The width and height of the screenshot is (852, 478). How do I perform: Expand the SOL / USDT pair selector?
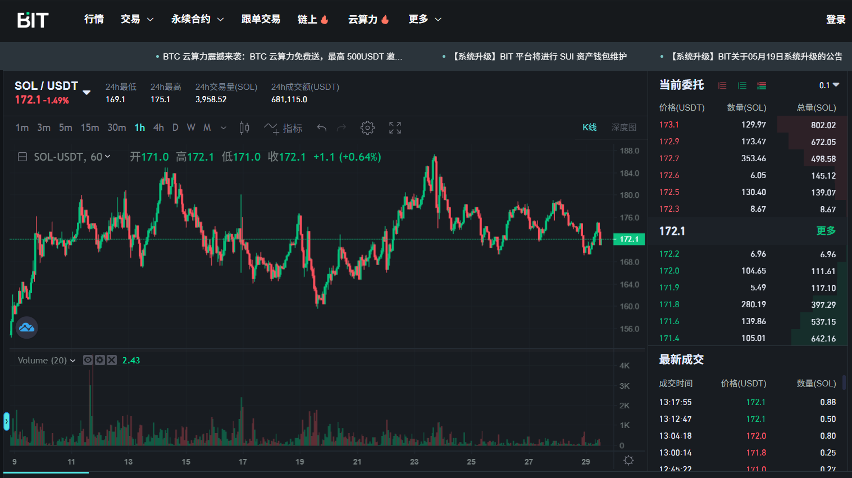pos(86,92)
